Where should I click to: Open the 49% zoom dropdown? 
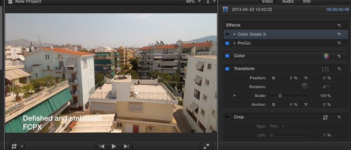point(193,2)
